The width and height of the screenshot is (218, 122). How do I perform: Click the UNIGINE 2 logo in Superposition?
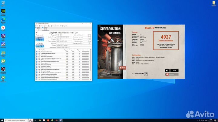coord(140,74)
